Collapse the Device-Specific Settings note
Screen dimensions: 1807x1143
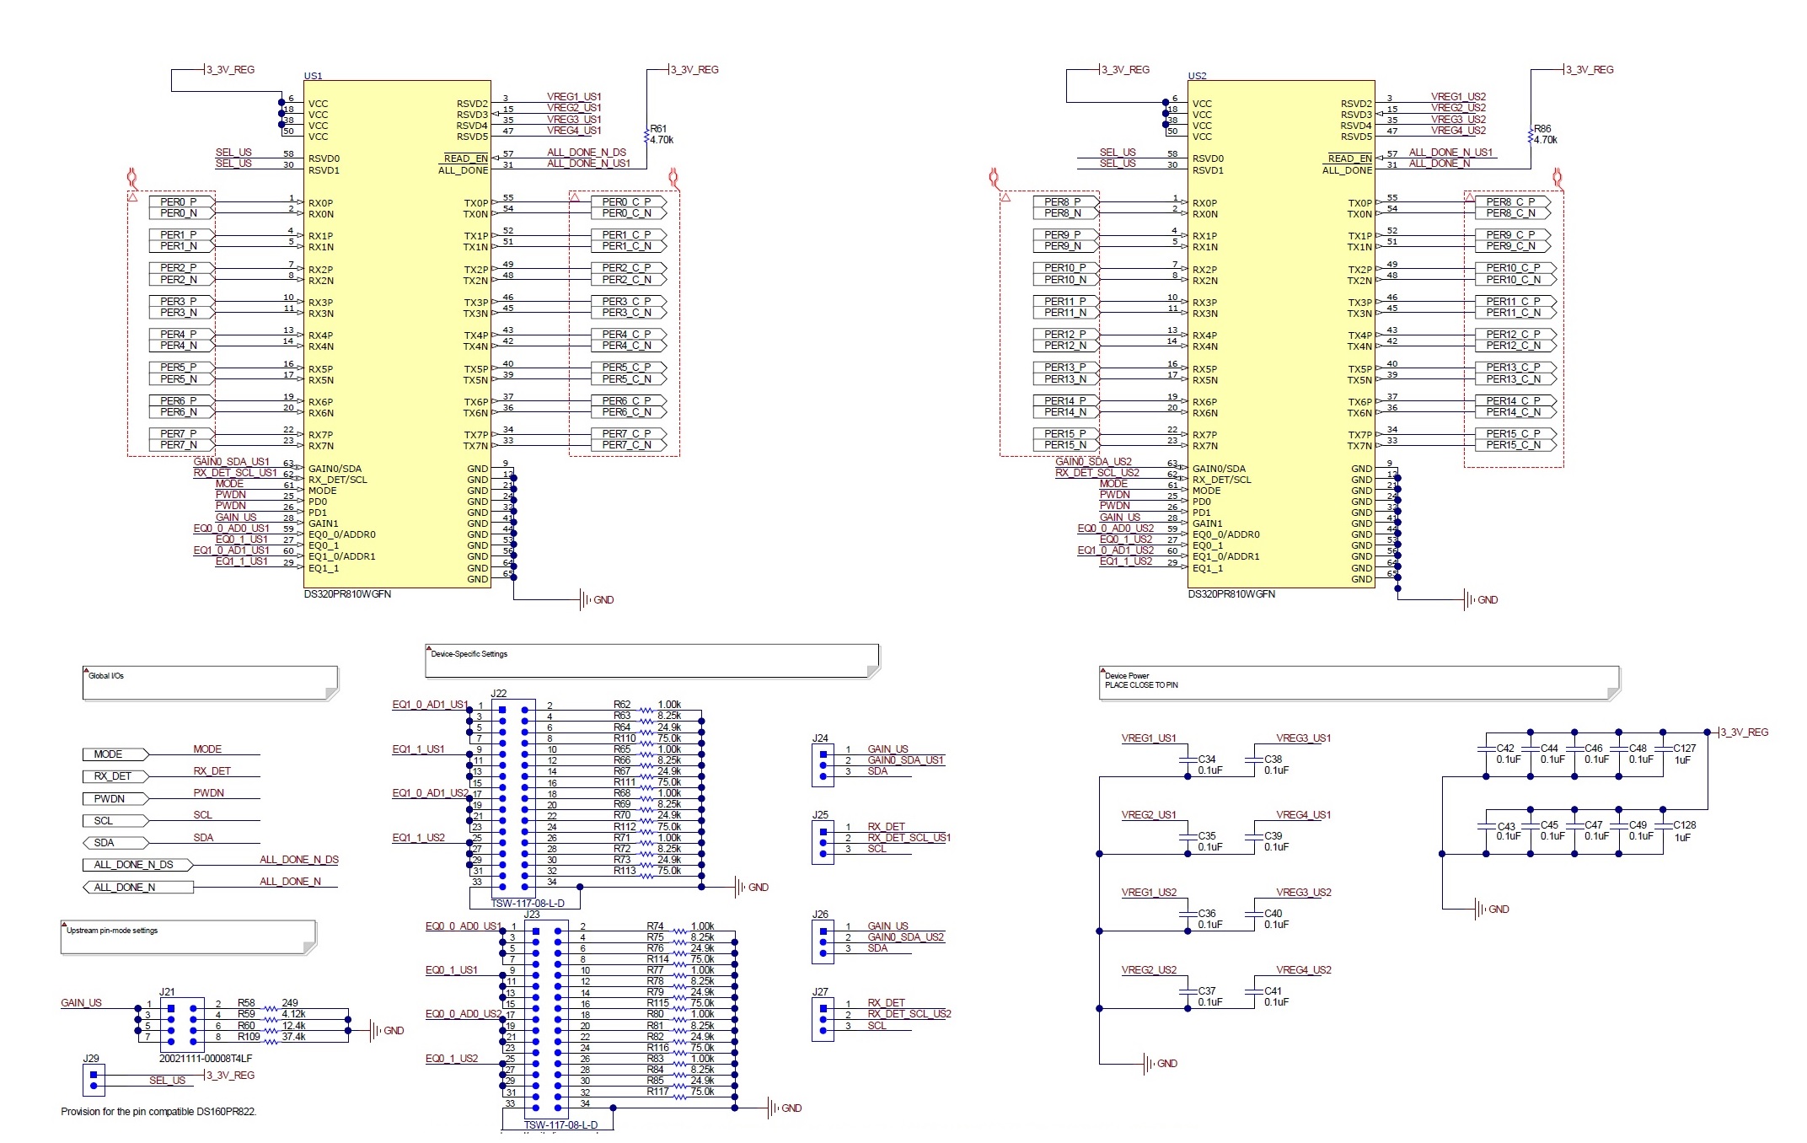[428, 649]
